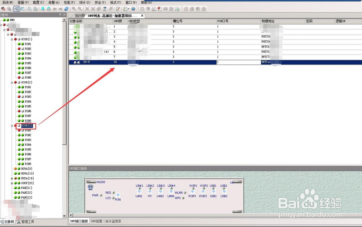Collapse the GC8B[2] tree node
362x227 pixels.
tap(12, 83)
